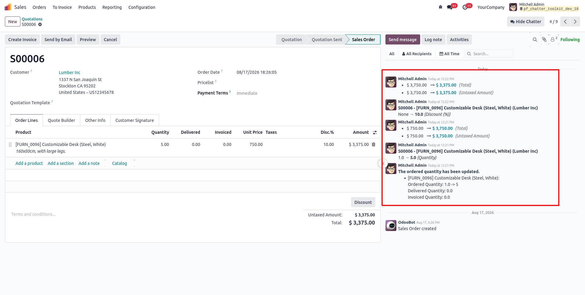Open the Reporting menu

112,7
